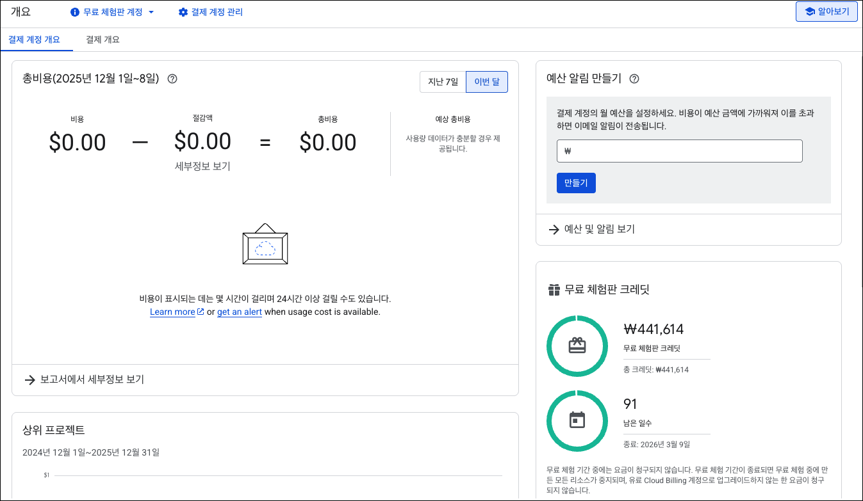Select the 지난 7일 time range

pyautogui.click(x=443, y=82)
